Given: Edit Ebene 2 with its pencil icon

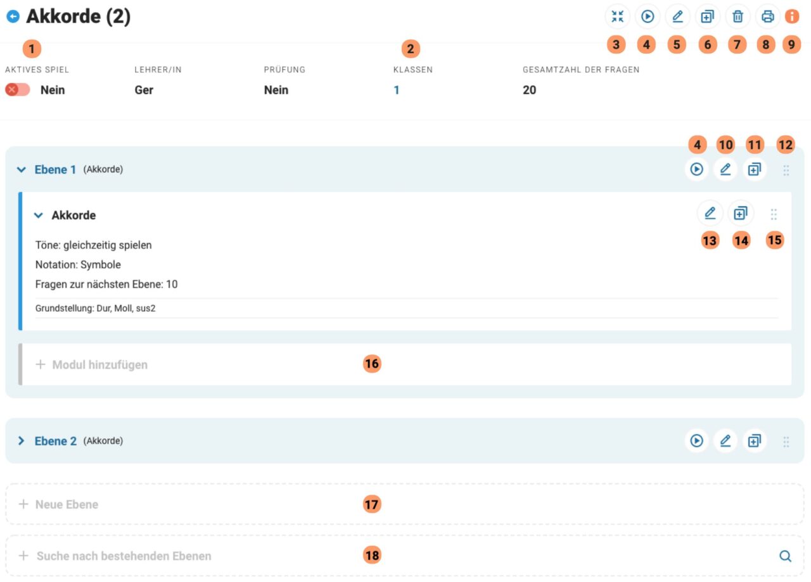Looking at the screenshot, I should (725, 441).
